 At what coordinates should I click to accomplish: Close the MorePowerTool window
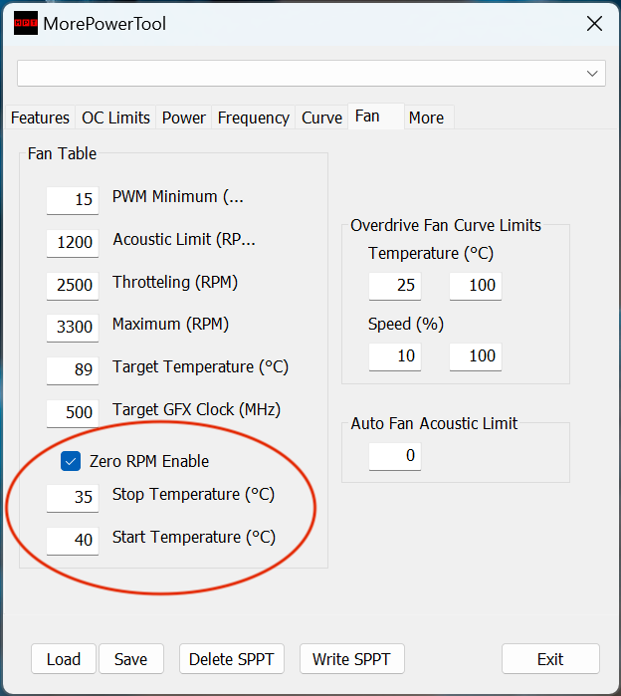pyautogui.click(x=594, y=24)
